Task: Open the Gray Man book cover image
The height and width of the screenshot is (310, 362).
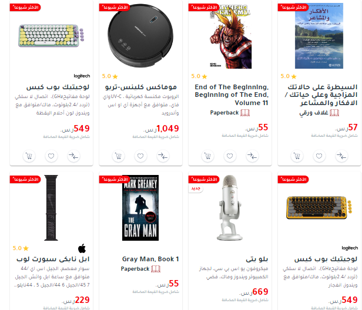Action: click(140, 208)
